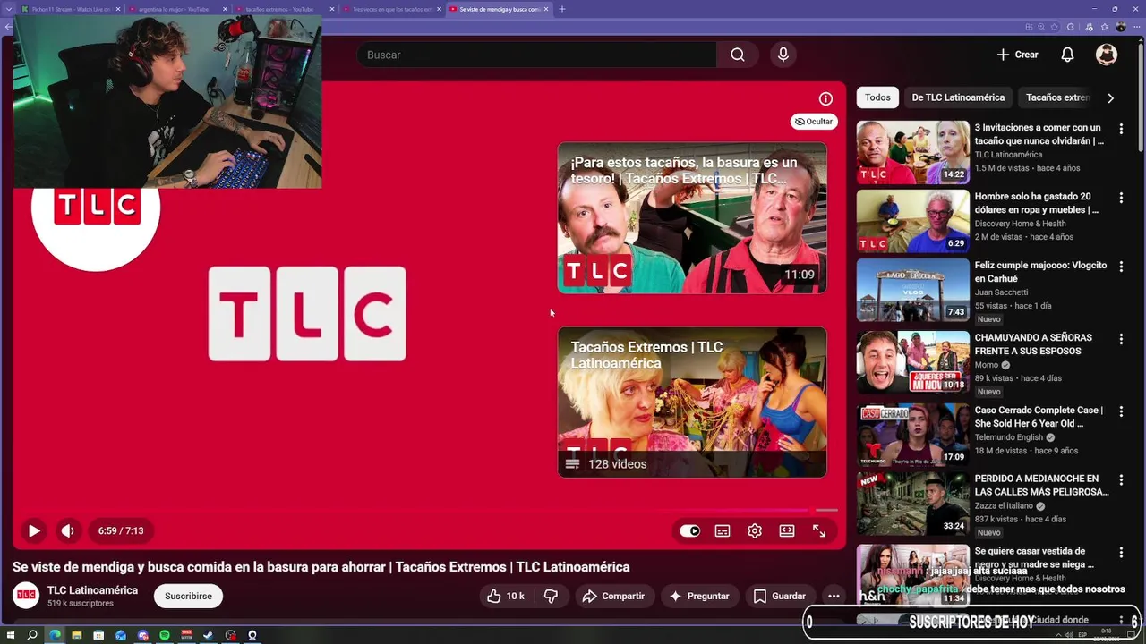Image resolution: width=1146 pixels, height=644 pixels.
Task: Click the '6:59 / 7:13' time display
Action: point(121,530)
